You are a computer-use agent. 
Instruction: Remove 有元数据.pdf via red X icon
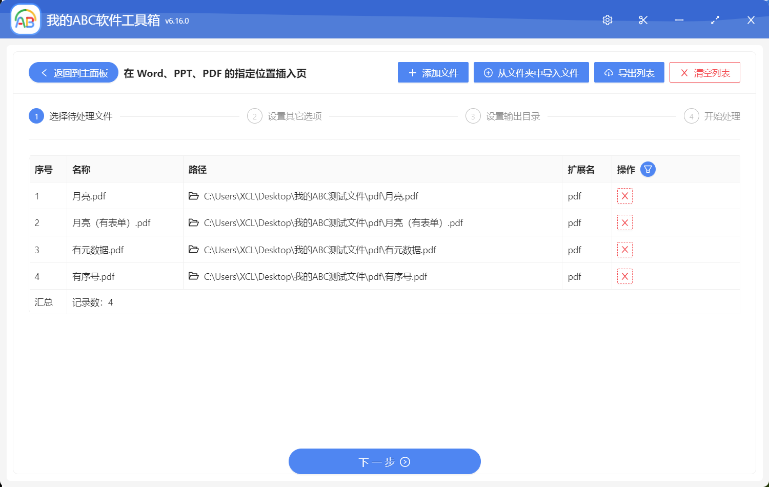click(x=624, y=250)
